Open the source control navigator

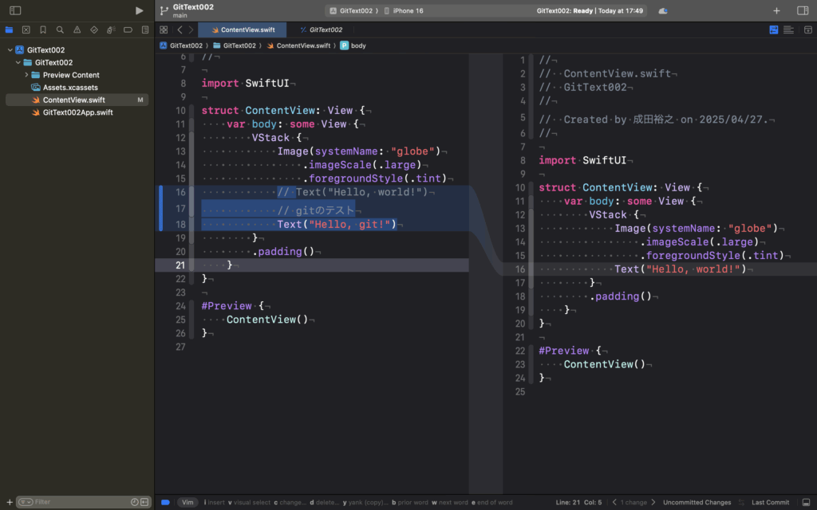pyautogui.click(x=26, y=29)
